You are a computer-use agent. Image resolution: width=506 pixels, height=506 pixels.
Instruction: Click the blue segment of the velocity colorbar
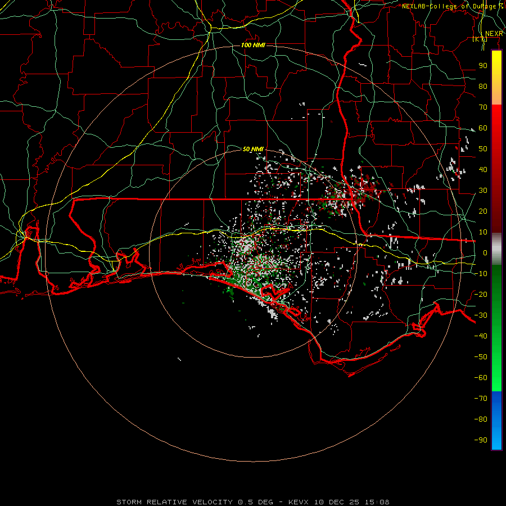[x=496, y=421]
